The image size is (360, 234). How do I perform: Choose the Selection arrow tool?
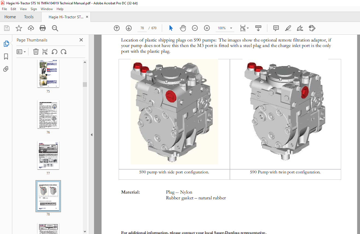click(171, 28)
